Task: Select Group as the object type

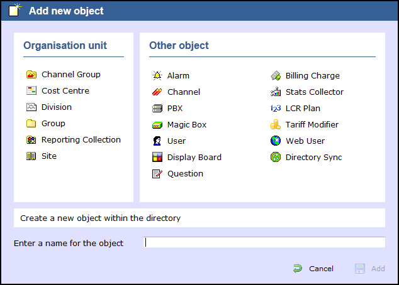Action: point(53,124)
